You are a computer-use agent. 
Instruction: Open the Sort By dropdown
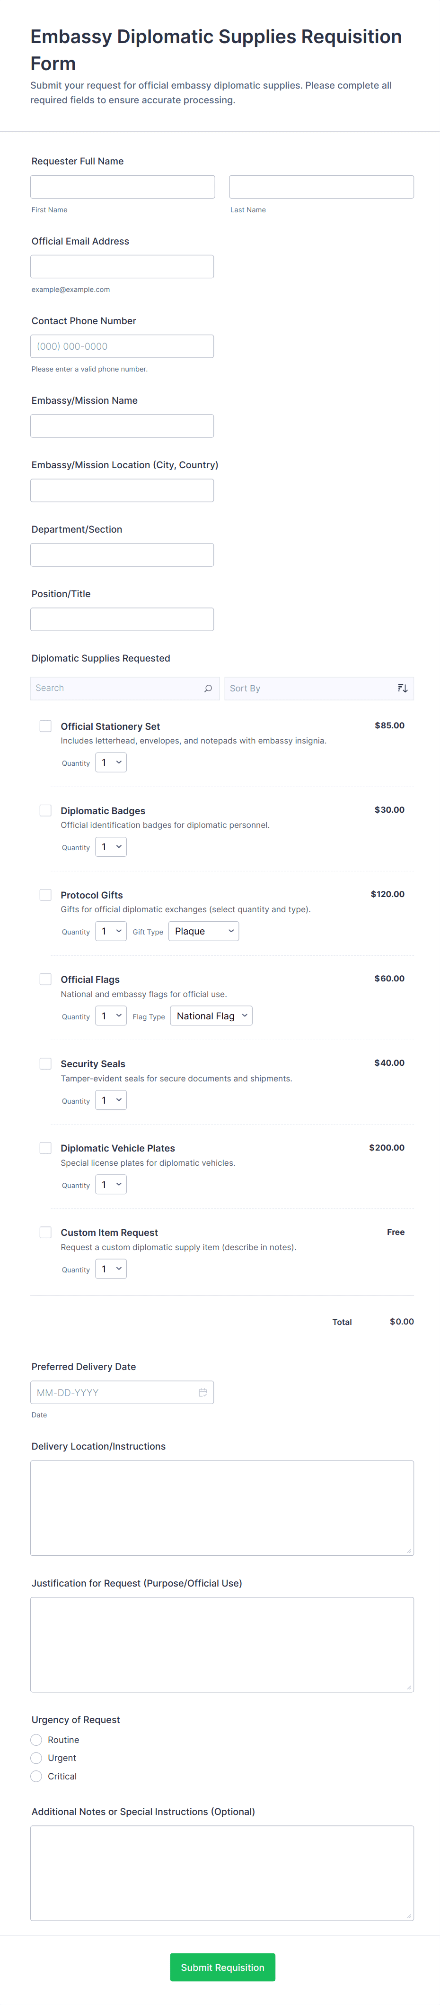pyautogui.click(x=311, y=688)
